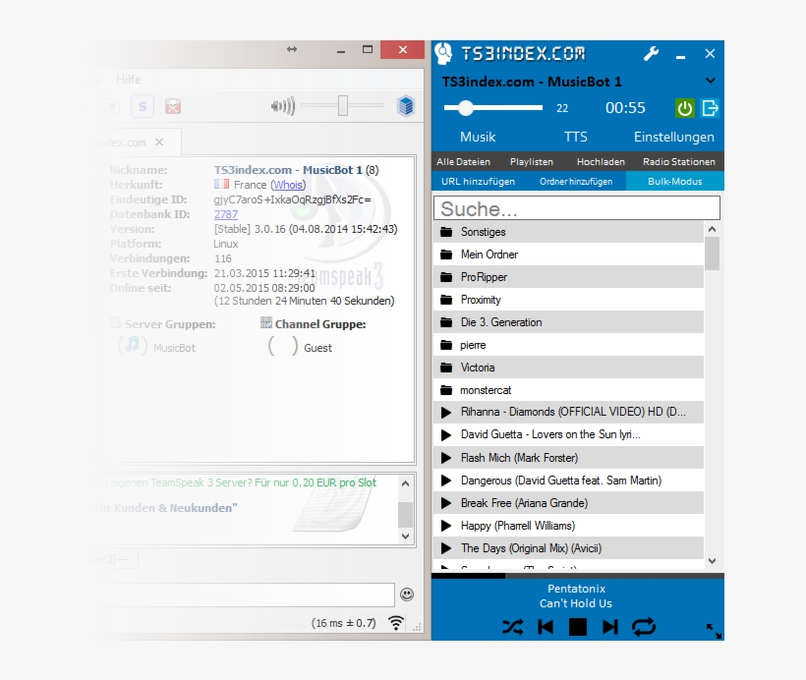Click the connection signal wifi icon

click(x=396, y=623)
